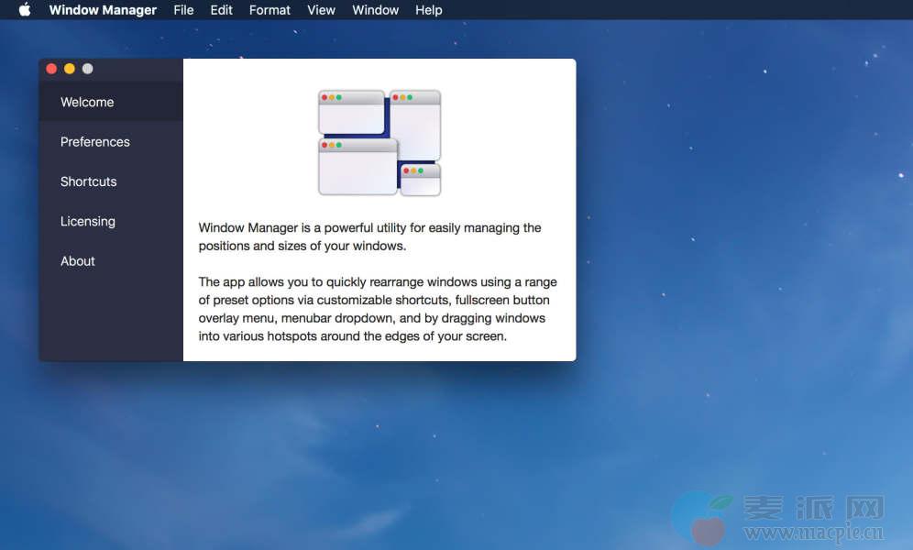
Task: Open the Edit menu
Action: [x=221, y=10]
